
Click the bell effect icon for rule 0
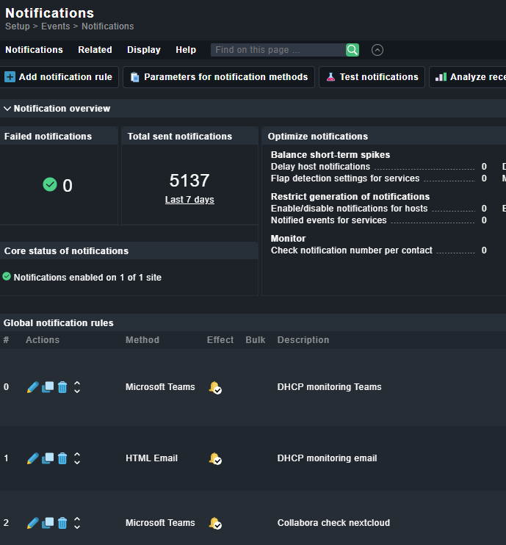[214, 387]
